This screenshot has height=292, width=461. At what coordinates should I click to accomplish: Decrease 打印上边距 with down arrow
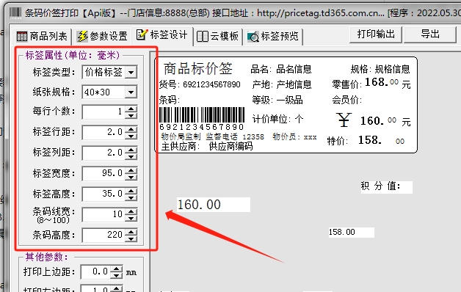tap(117, 275)
